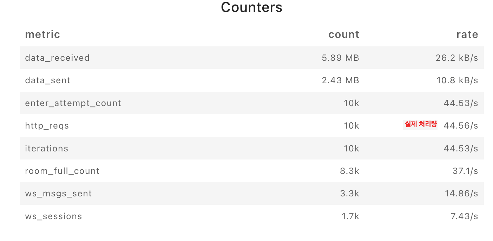This screenshot has height=241, width=493.
Task: Click the 5.89 MB count value
Action: 341,58
